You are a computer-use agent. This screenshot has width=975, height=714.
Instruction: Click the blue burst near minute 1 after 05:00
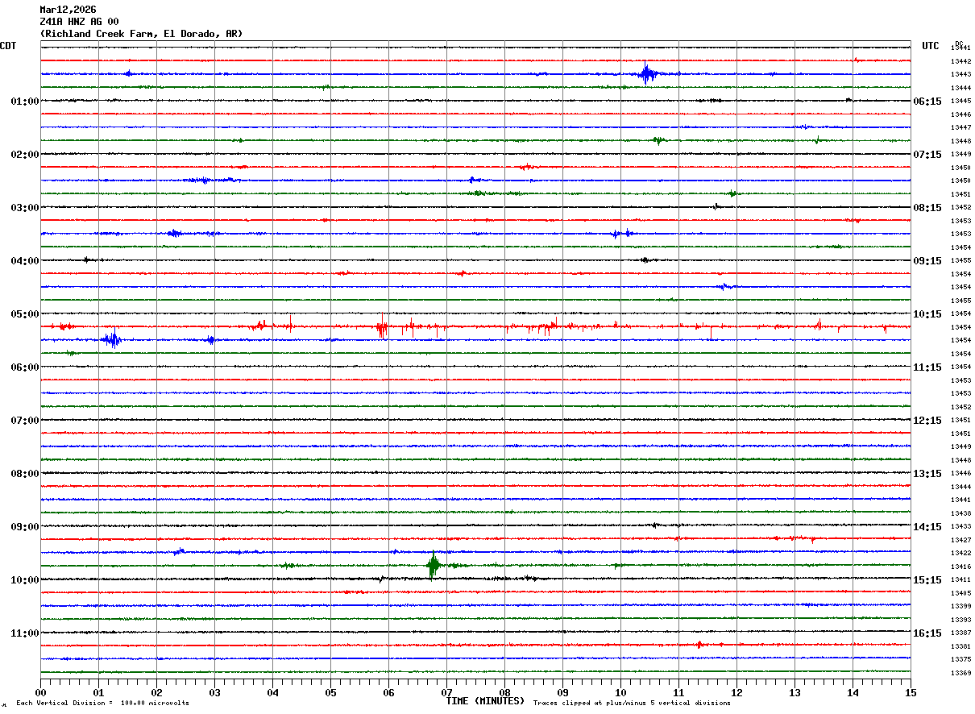[x=111, y=339]
